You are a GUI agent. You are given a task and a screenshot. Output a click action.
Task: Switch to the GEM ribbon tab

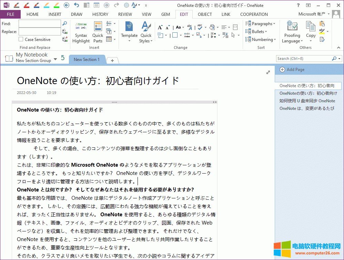click(165, 14)
